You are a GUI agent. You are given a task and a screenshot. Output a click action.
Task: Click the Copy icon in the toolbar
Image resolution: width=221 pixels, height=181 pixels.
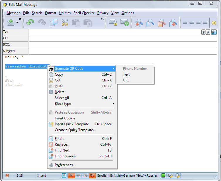pyautogui.click(x=53, y=23)
